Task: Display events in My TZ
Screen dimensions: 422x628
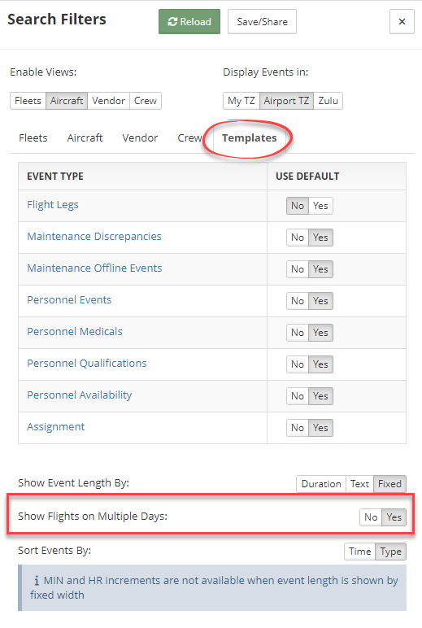Action: point(241,101)
